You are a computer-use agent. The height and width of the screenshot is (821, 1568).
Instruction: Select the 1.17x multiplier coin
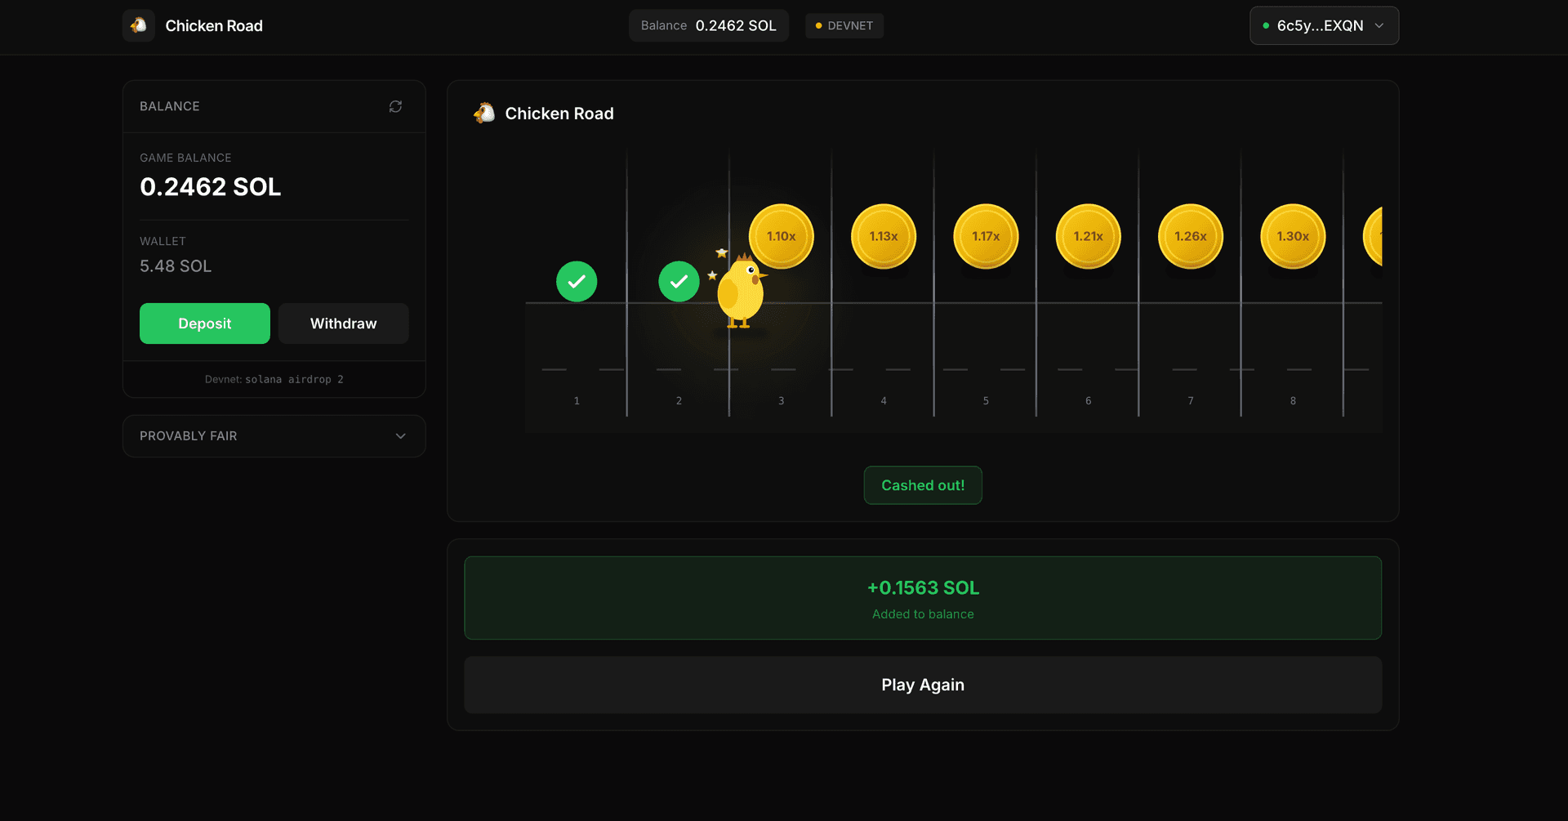[x=986, y=236]
